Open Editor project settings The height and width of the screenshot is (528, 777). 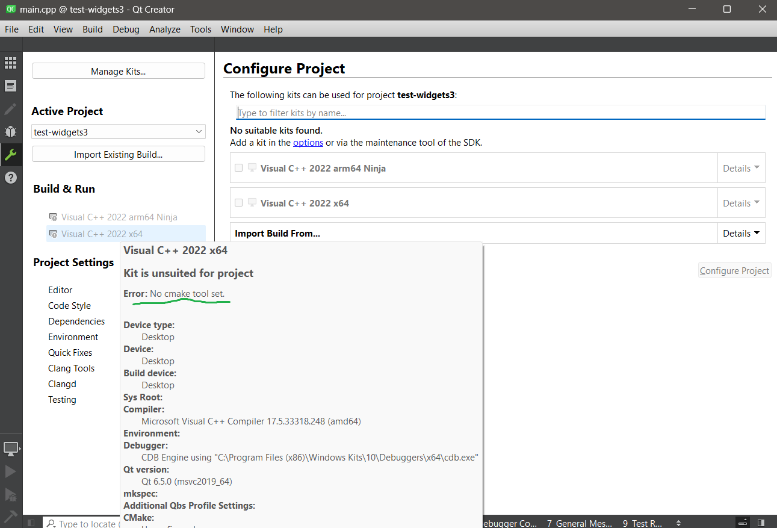[60, 290]
